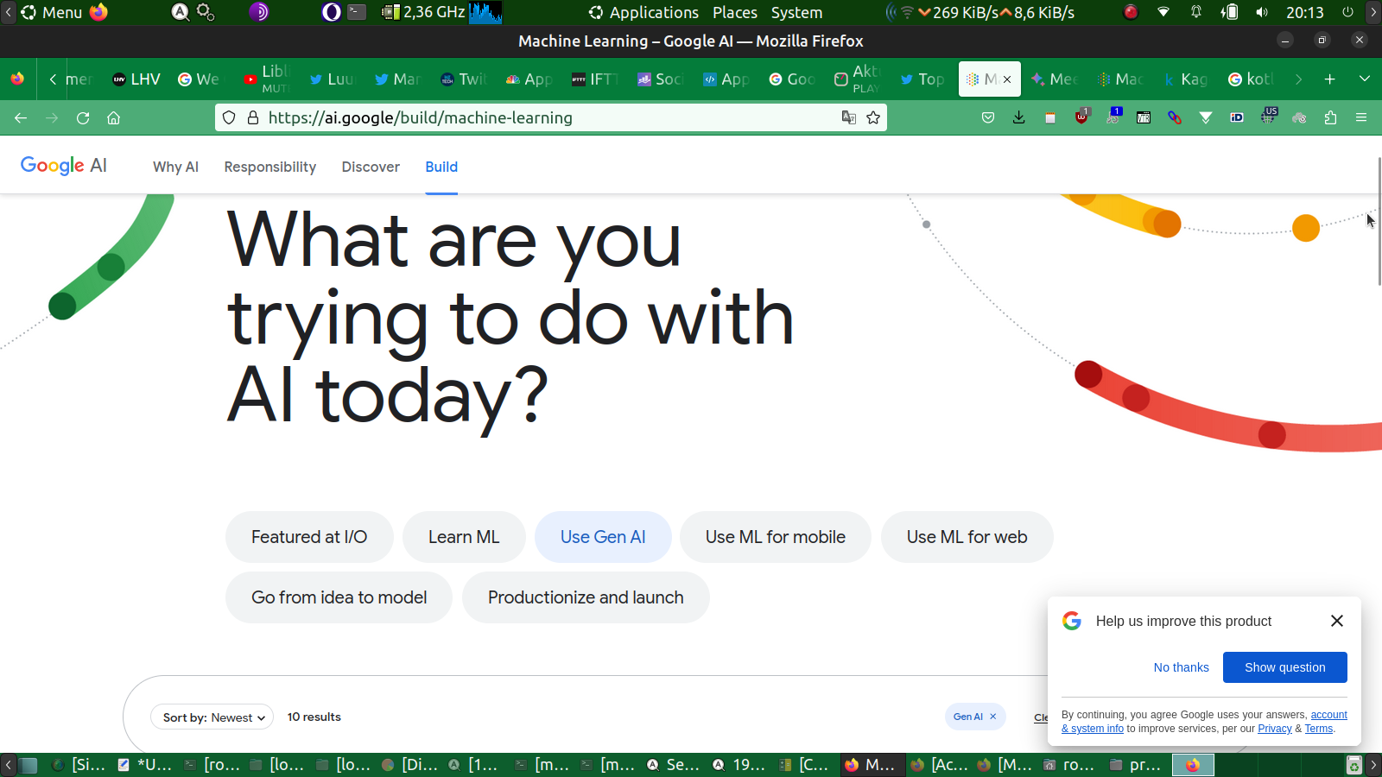Toggle 'Go from idea to model' filter

(339, 597)
